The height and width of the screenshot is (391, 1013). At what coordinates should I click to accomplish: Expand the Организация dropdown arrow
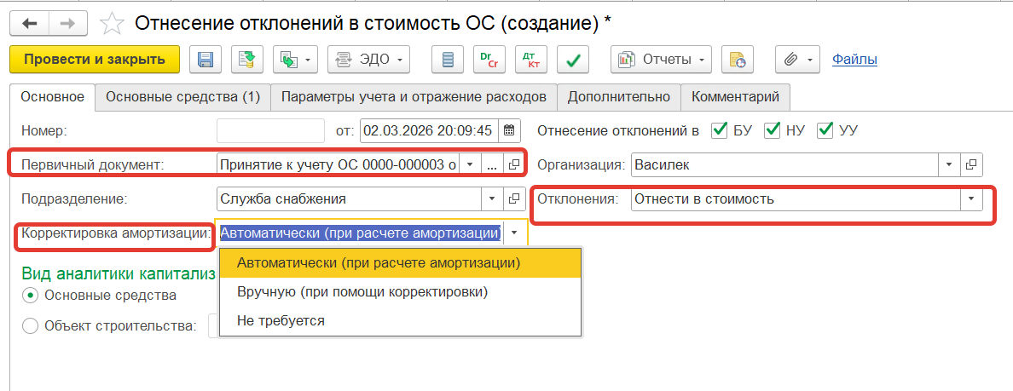point(949,164)
